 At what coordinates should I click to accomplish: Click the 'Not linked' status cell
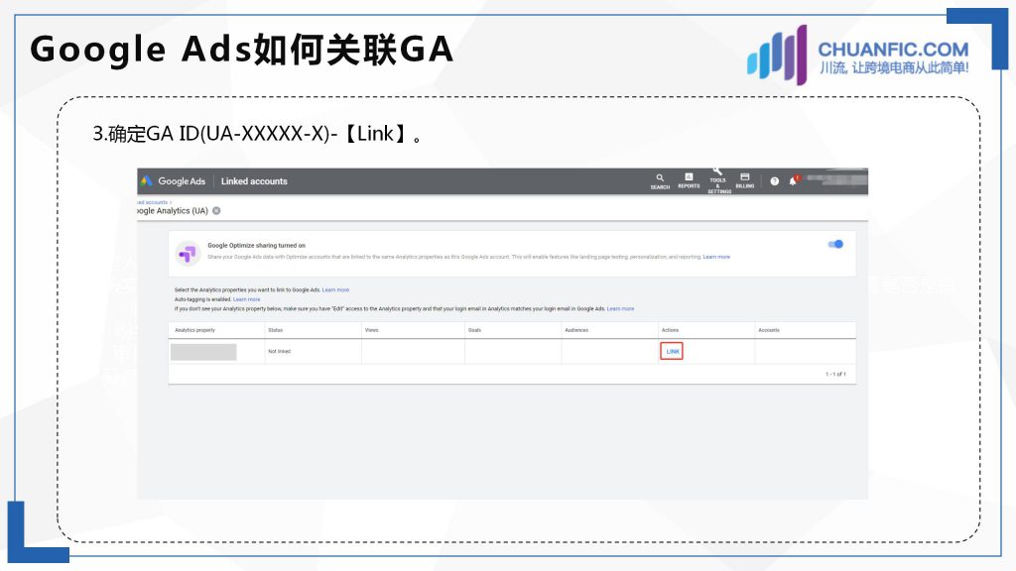point(279,352)
